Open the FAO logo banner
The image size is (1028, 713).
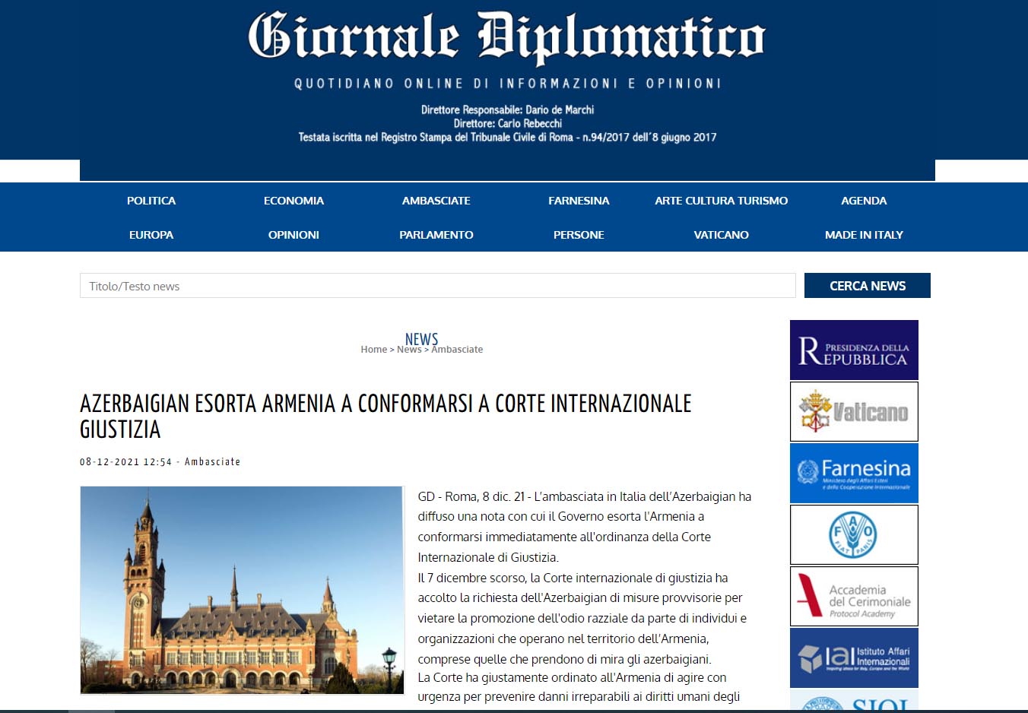click(x=854, y=534)
